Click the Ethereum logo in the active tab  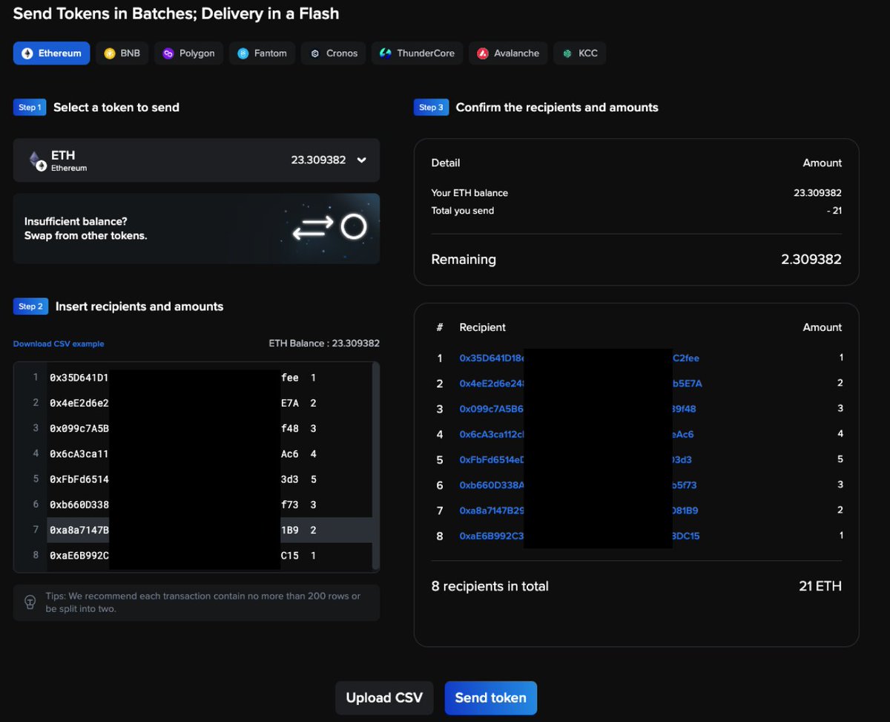[x=27, y=53]
